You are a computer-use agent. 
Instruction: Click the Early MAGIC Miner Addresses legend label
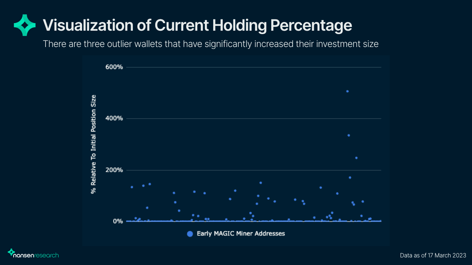241,234
